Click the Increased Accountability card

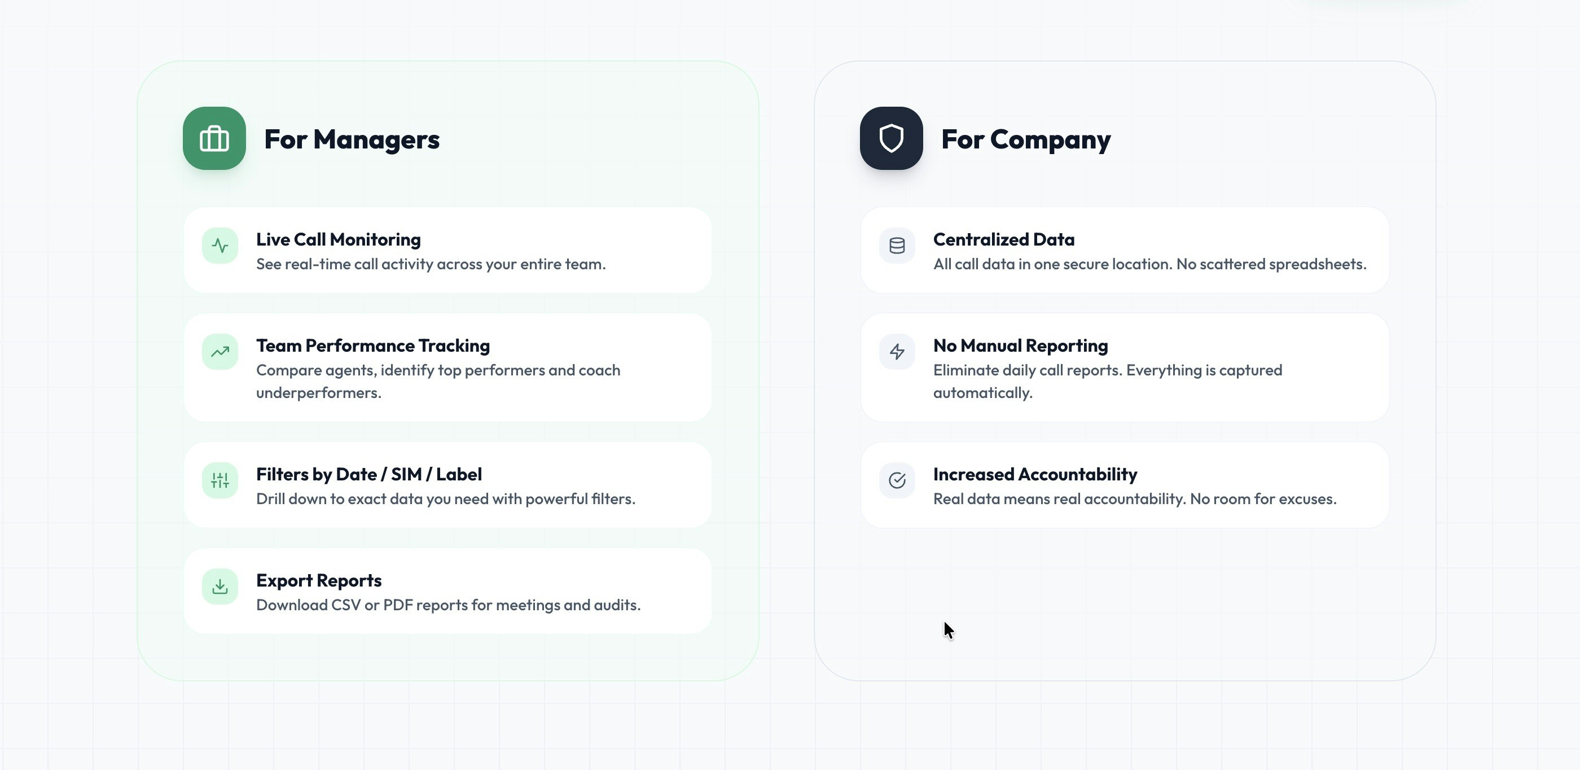[x=1126, y=485]
